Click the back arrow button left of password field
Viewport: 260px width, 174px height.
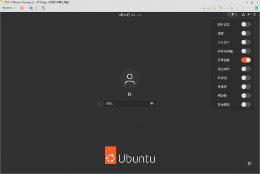click(99, 103)
